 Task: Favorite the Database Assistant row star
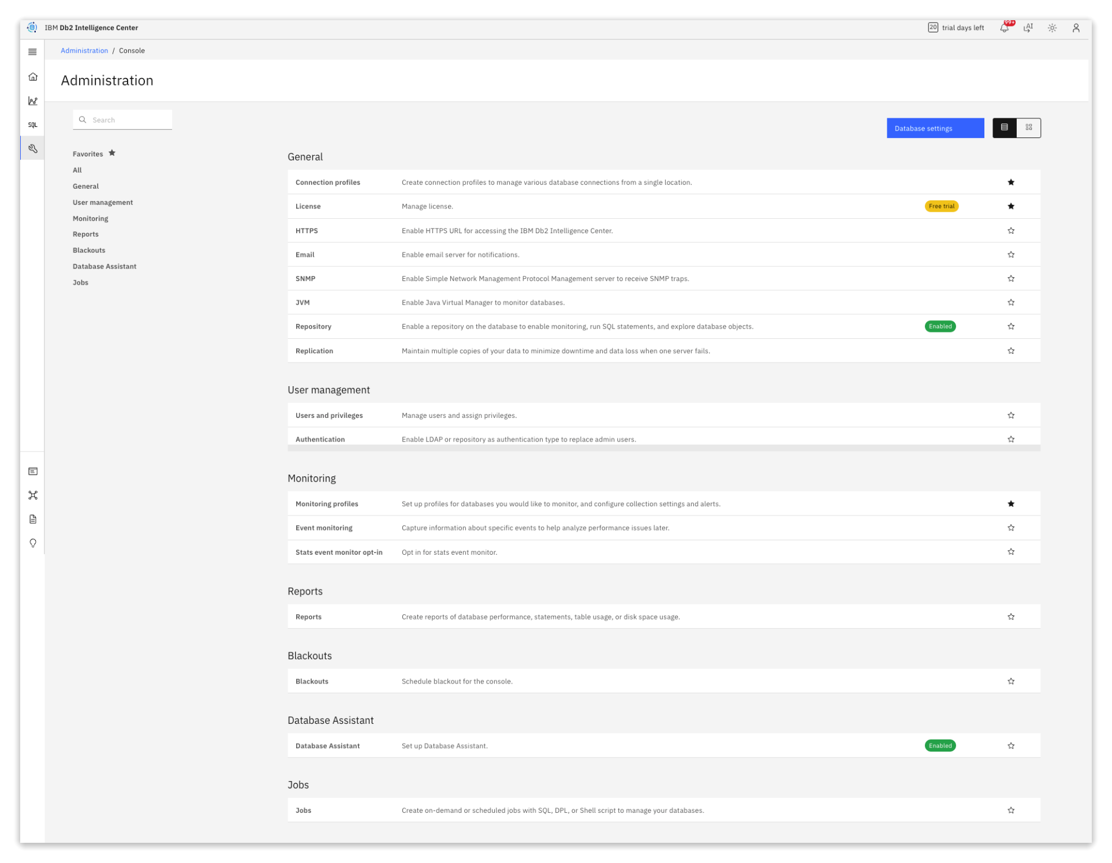tap(1011, 746)
